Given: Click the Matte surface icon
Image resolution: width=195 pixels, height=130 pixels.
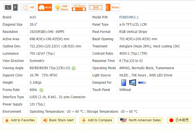Looking at the screenshot, I should point(113,7).
